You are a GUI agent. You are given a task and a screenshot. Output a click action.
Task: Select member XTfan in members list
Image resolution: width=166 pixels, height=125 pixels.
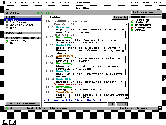(145, 30)
